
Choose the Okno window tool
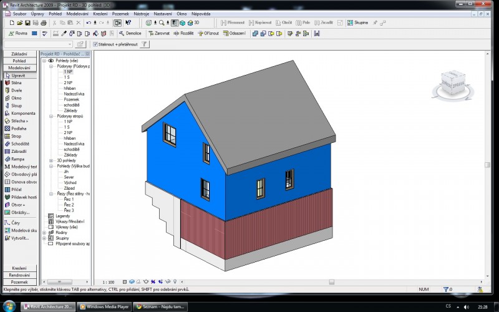pos(16,98)
